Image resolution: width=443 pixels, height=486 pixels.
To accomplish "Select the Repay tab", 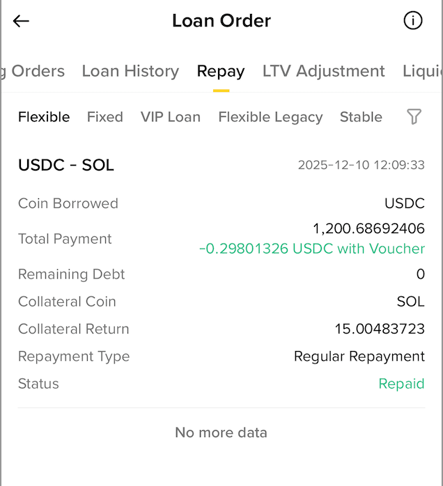I will (221, 71).
